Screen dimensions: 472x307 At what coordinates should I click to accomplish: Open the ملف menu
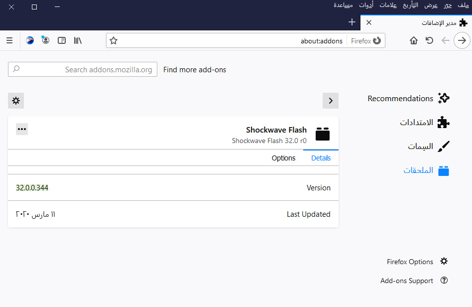[x=463, y=5]
